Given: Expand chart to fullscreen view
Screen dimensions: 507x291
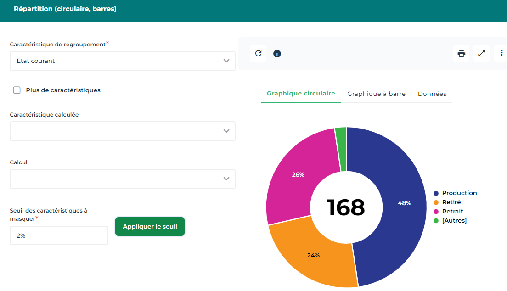Looking at the screenshot, I should click(481, 54).
